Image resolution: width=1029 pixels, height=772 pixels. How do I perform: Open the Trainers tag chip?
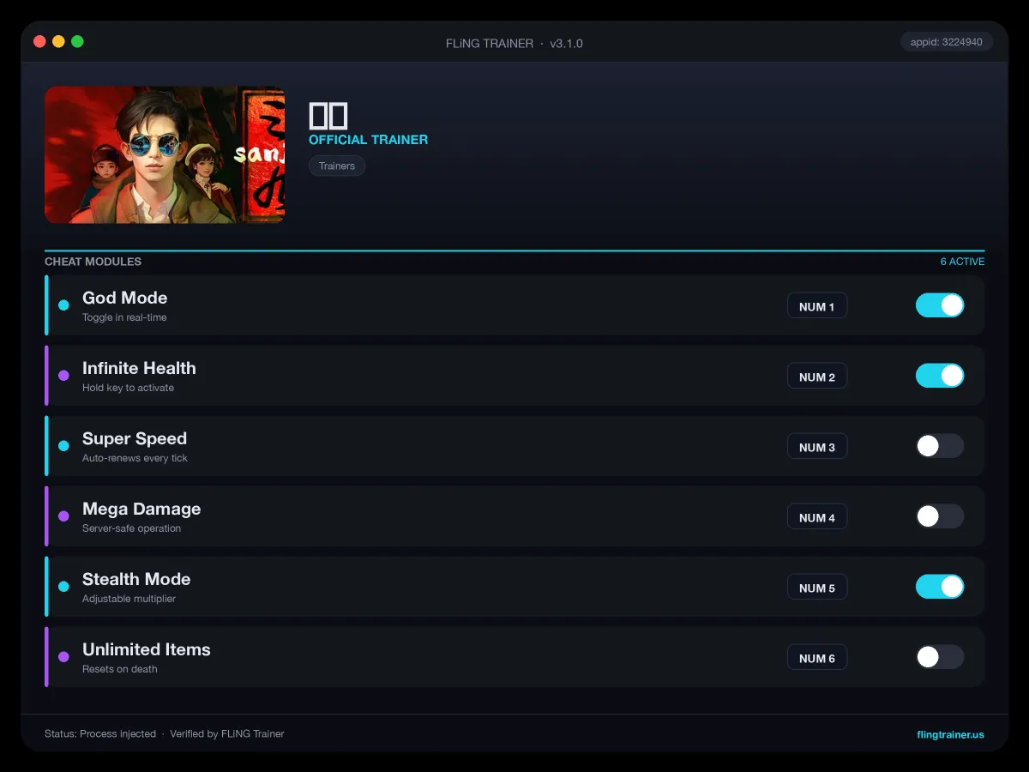click(337, 166)
